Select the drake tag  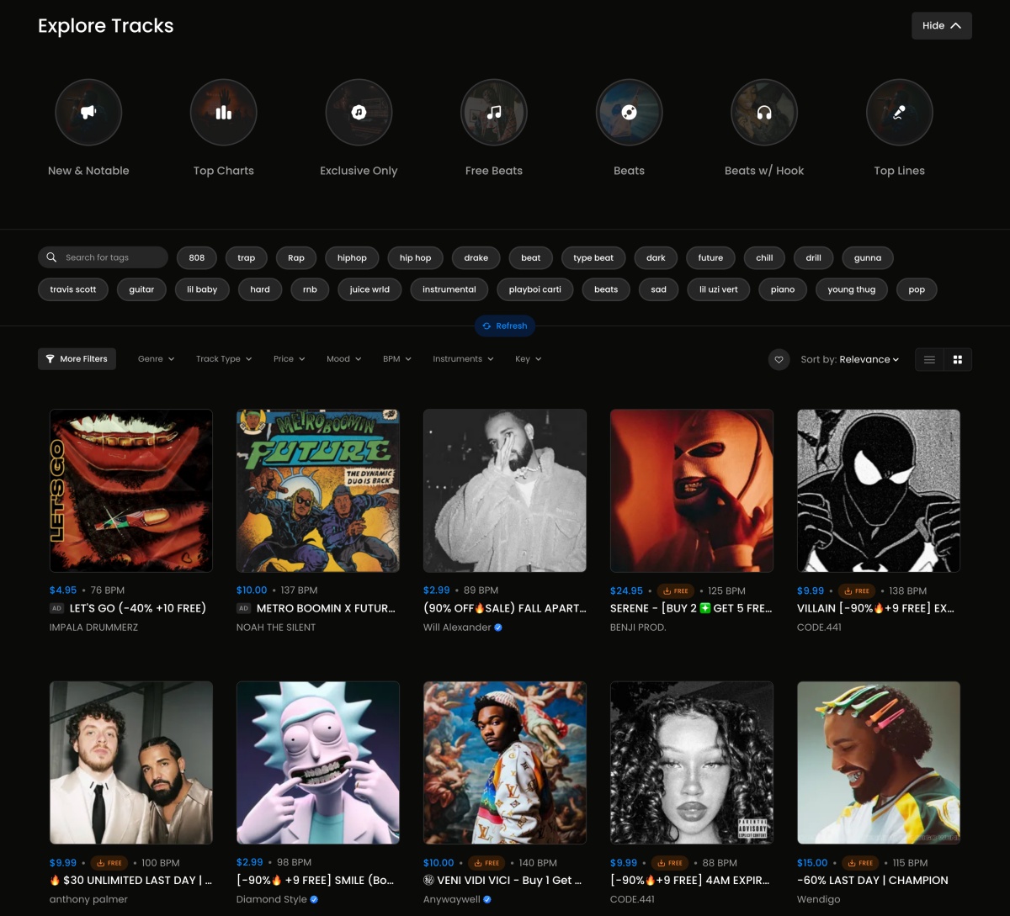[x=476, y=257]
